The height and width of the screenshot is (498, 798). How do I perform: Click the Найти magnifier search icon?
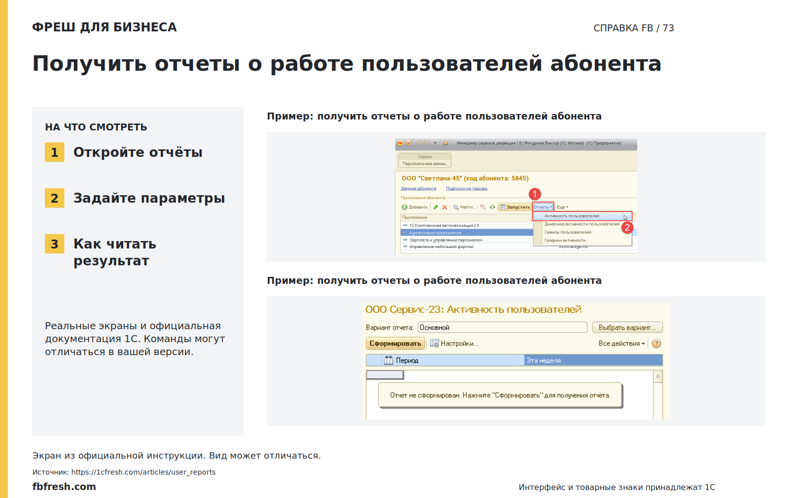coord(456,207)
